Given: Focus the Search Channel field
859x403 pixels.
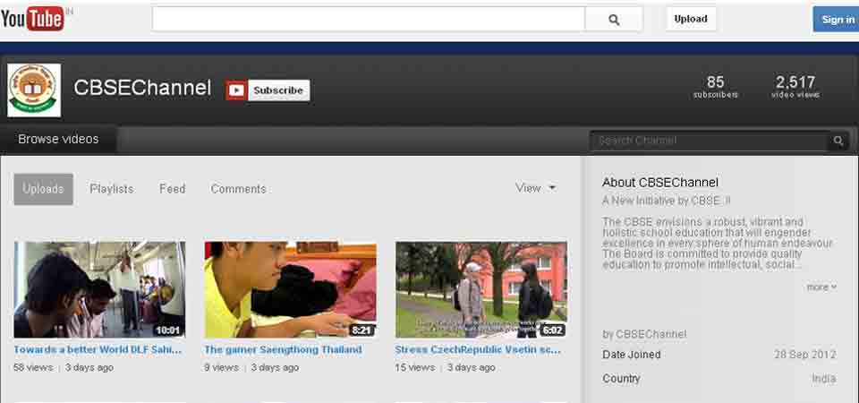Looking at the screenshot, I should [x=710, y=141].
